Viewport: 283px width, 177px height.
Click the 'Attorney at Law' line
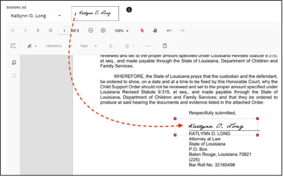point(205,139)
